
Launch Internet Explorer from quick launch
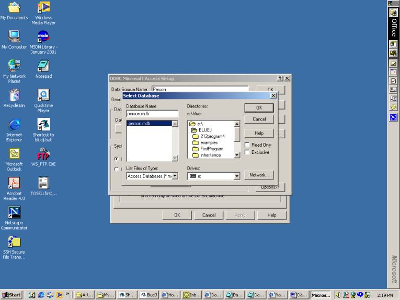[x=41, y=295]
